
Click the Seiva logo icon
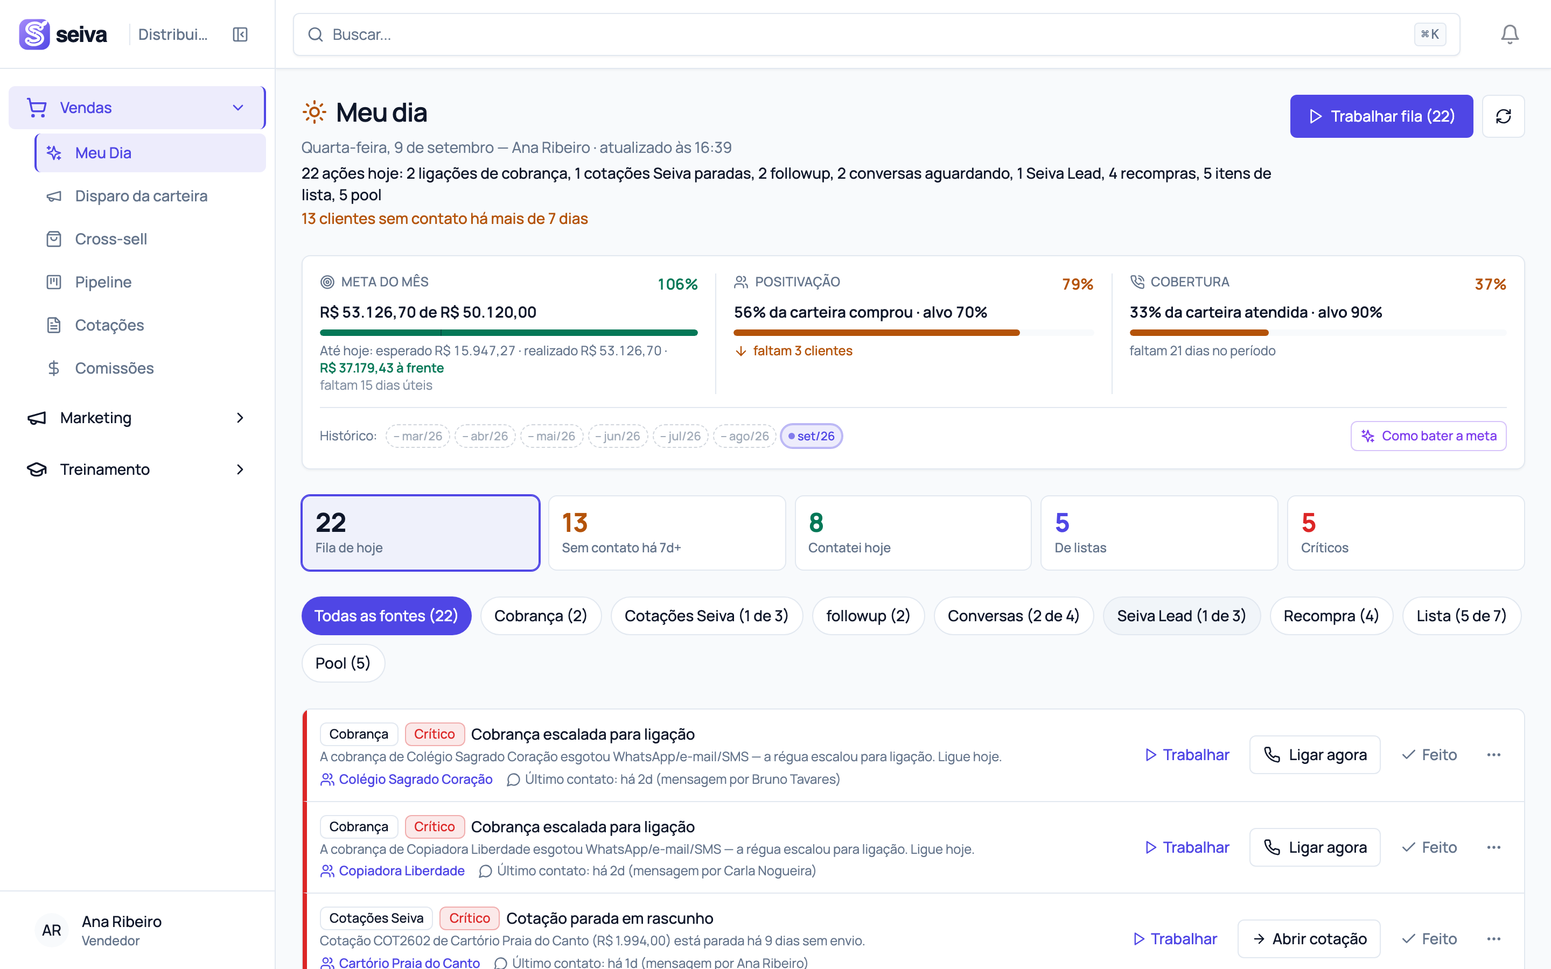(x=34, y=34)
